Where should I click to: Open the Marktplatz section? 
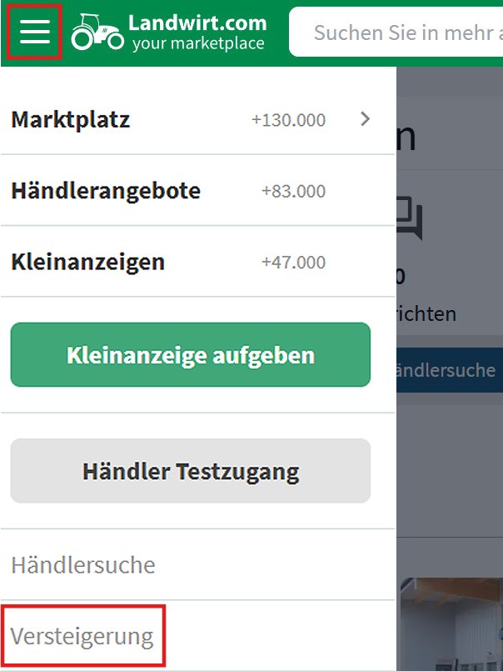(x=71, y=119)
